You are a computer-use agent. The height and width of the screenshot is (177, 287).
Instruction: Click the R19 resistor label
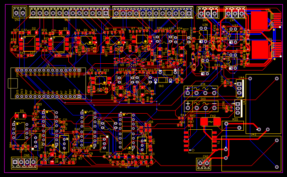point(140,28)
